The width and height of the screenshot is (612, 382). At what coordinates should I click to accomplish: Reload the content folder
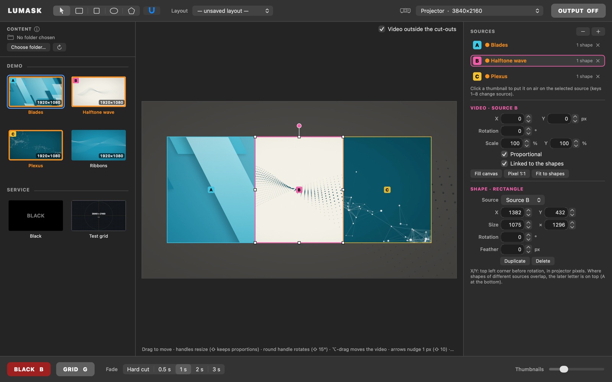59,47
